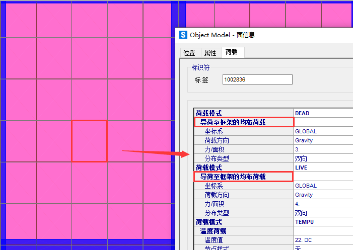Select the 荷载 tab
Viewport: 353px width, 250px height.
click(232, 52)
